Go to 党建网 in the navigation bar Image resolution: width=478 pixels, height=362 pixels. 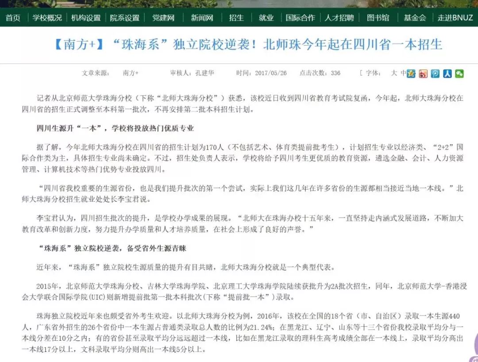coord(163,18)
